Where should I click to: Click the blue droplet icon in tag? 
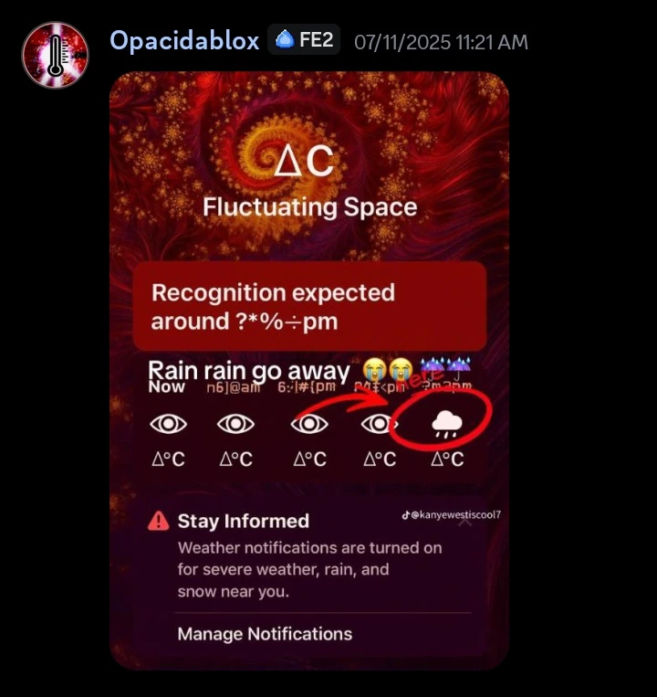285,39
